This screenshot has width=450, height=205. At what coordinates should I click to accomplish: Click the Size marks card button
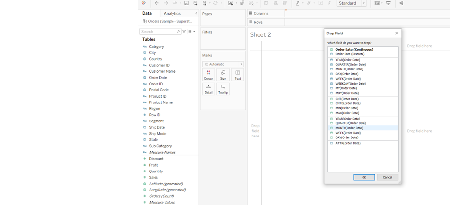pos(223,74)
